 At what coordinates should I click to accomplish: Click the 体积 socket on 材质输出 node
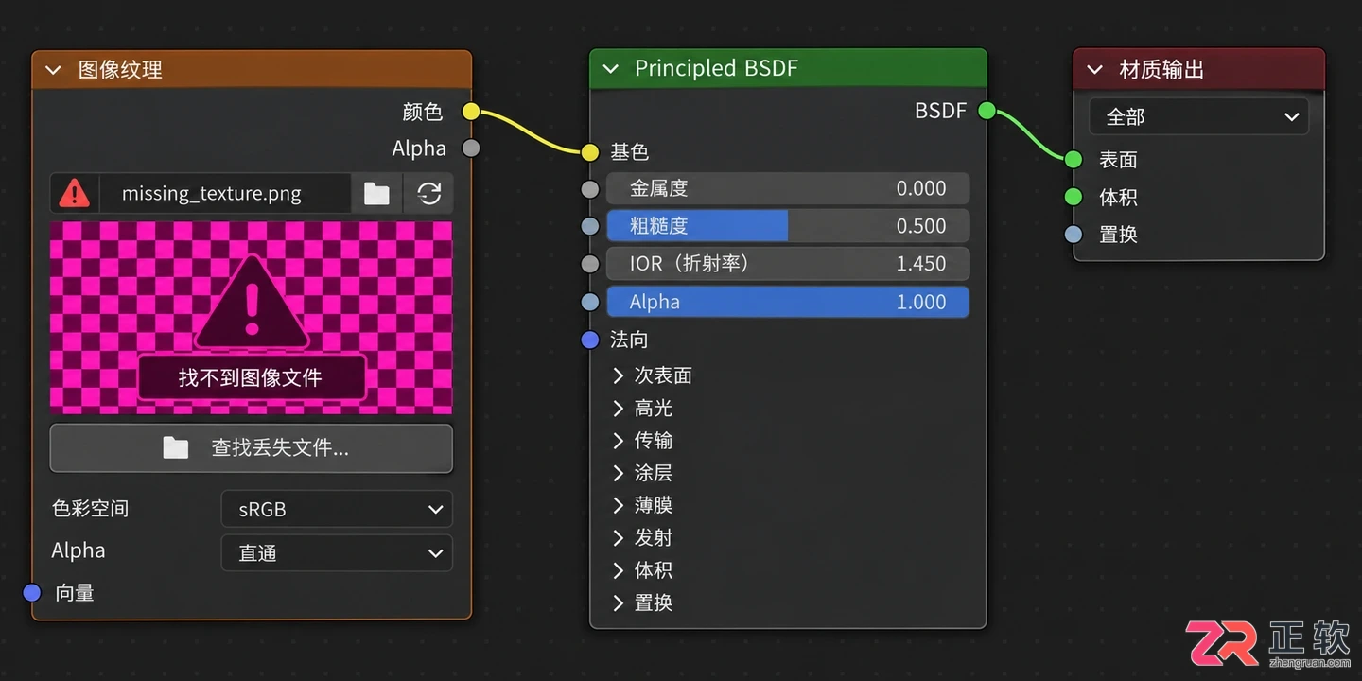pos(1073,197)
